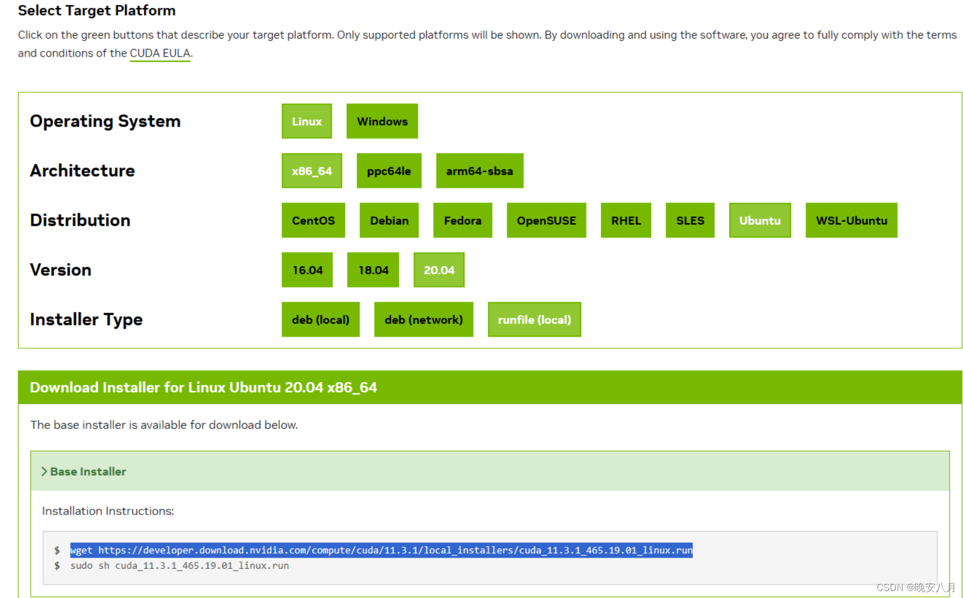
Task: Pick the CentOS distribution
Action: pyautogui.click(x=313, y=221)
